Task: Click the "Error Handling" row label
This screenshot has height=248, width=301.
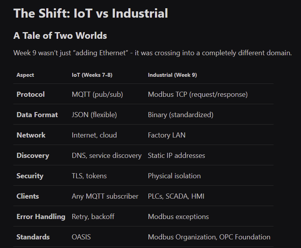Action: 41,217
